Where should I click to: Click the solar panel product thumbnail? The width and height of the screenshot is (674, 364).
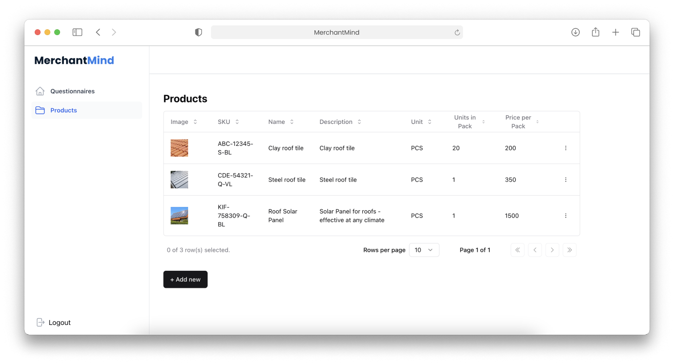click(x=179, y=216)
